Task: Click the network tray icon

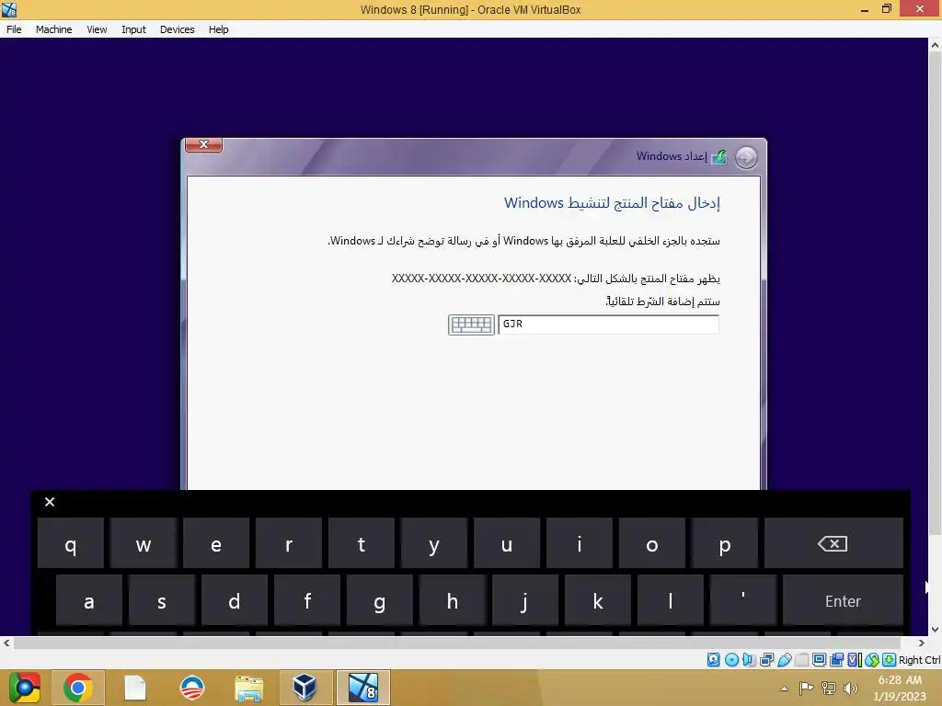Action: [x=829, y=688]
